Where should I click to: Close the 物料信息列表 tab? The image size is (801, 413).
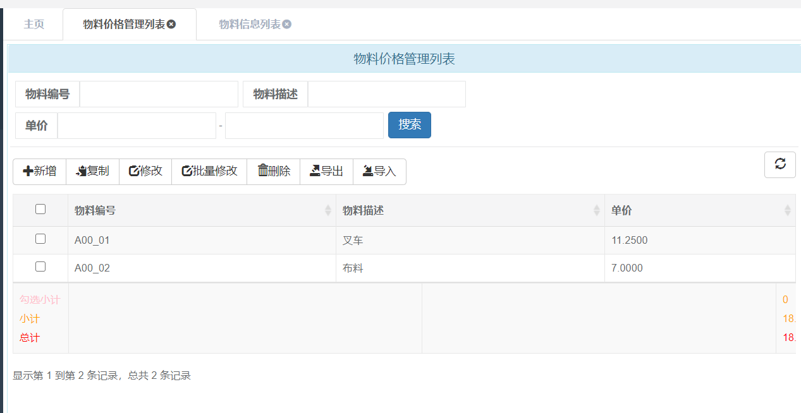(x=287, y=24)
